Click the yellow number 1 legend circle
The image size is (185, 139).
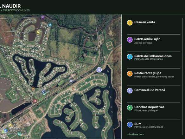(130, 23)
